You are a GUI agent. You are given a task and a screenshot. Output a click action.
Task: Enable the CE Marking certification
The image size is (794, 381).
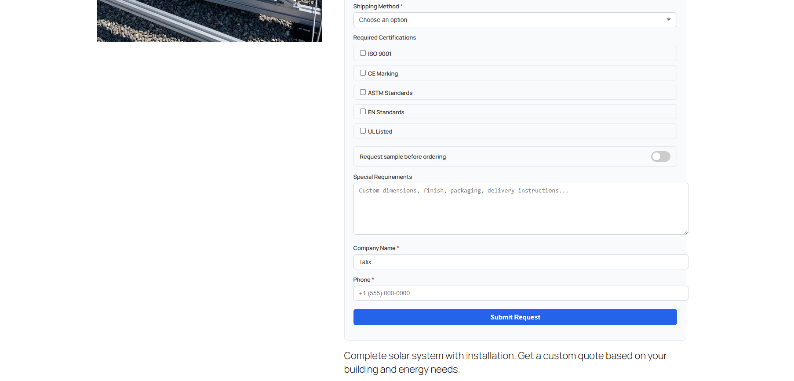coord(363,73)
